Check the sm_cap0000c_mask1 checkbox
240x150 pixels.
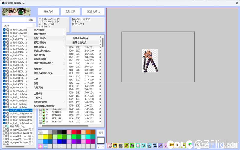click(x=4, y=133)
